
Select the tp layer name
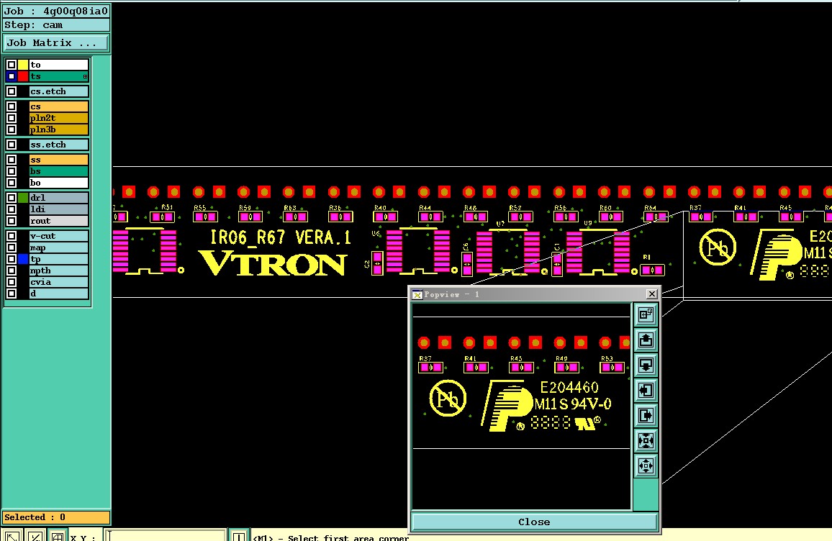[58, 259]
